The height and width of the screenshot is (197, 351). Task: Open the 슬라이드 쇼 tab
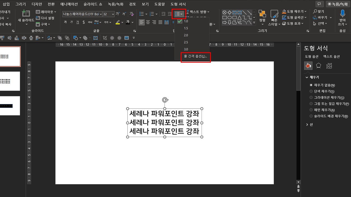(x=93, y=4)
